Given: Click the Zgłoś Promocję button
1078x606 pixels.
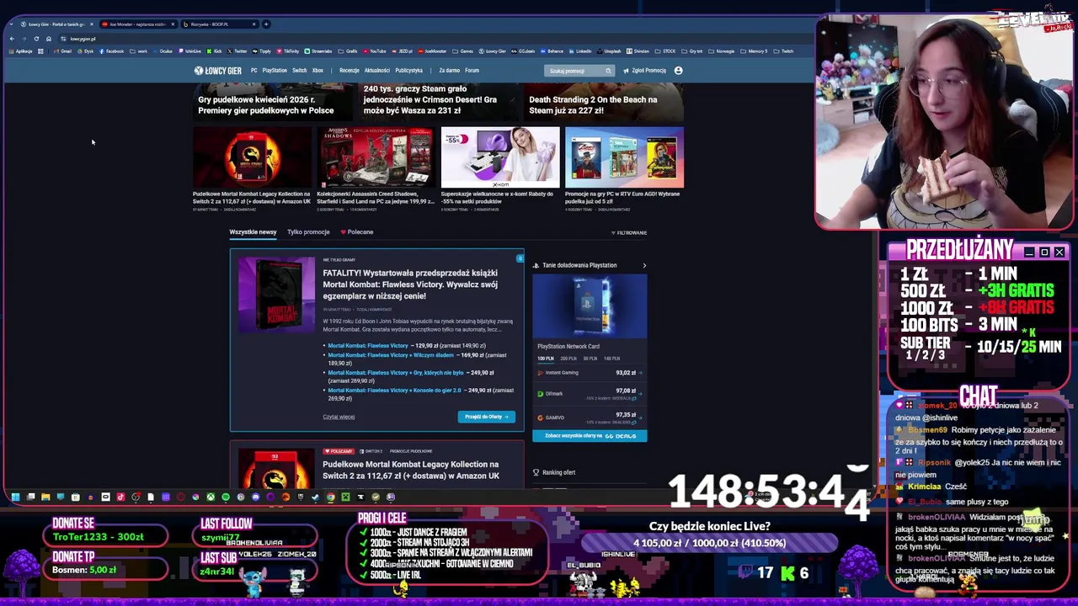Looking at the screenshot, I should pos(644,71).
